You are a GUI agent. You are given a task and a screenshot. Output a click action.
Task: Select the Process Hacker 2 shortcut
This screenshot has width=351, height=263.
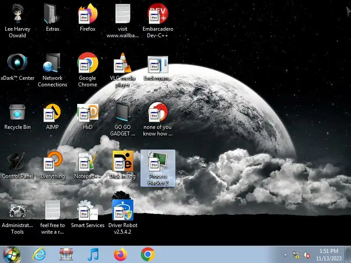coord(158,168)
